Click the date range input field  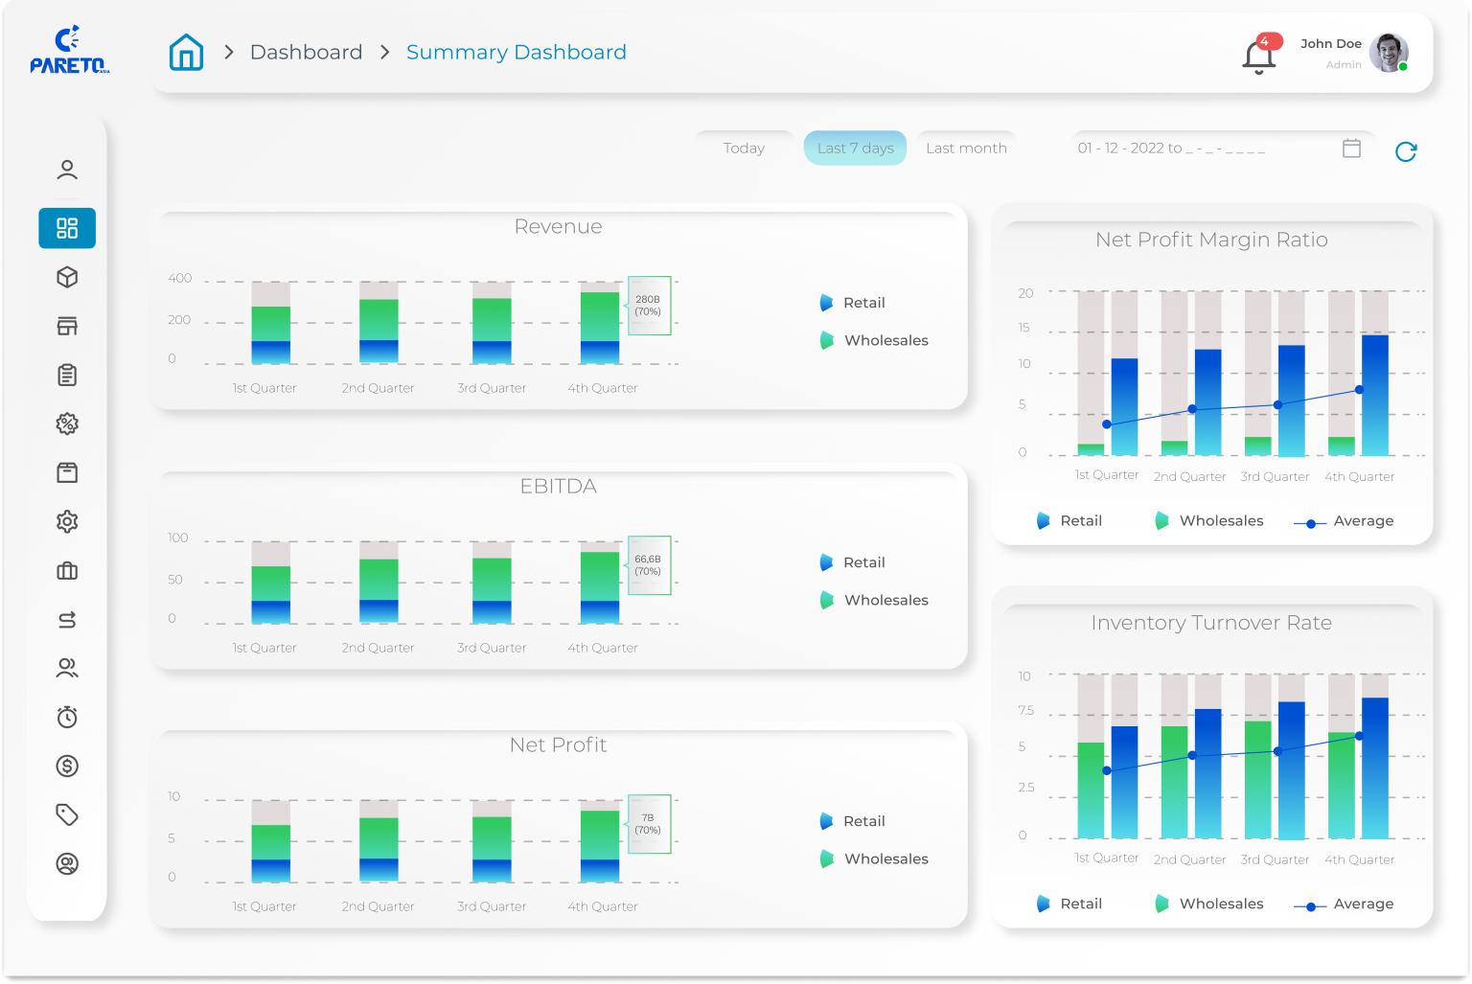point(1221,148)
